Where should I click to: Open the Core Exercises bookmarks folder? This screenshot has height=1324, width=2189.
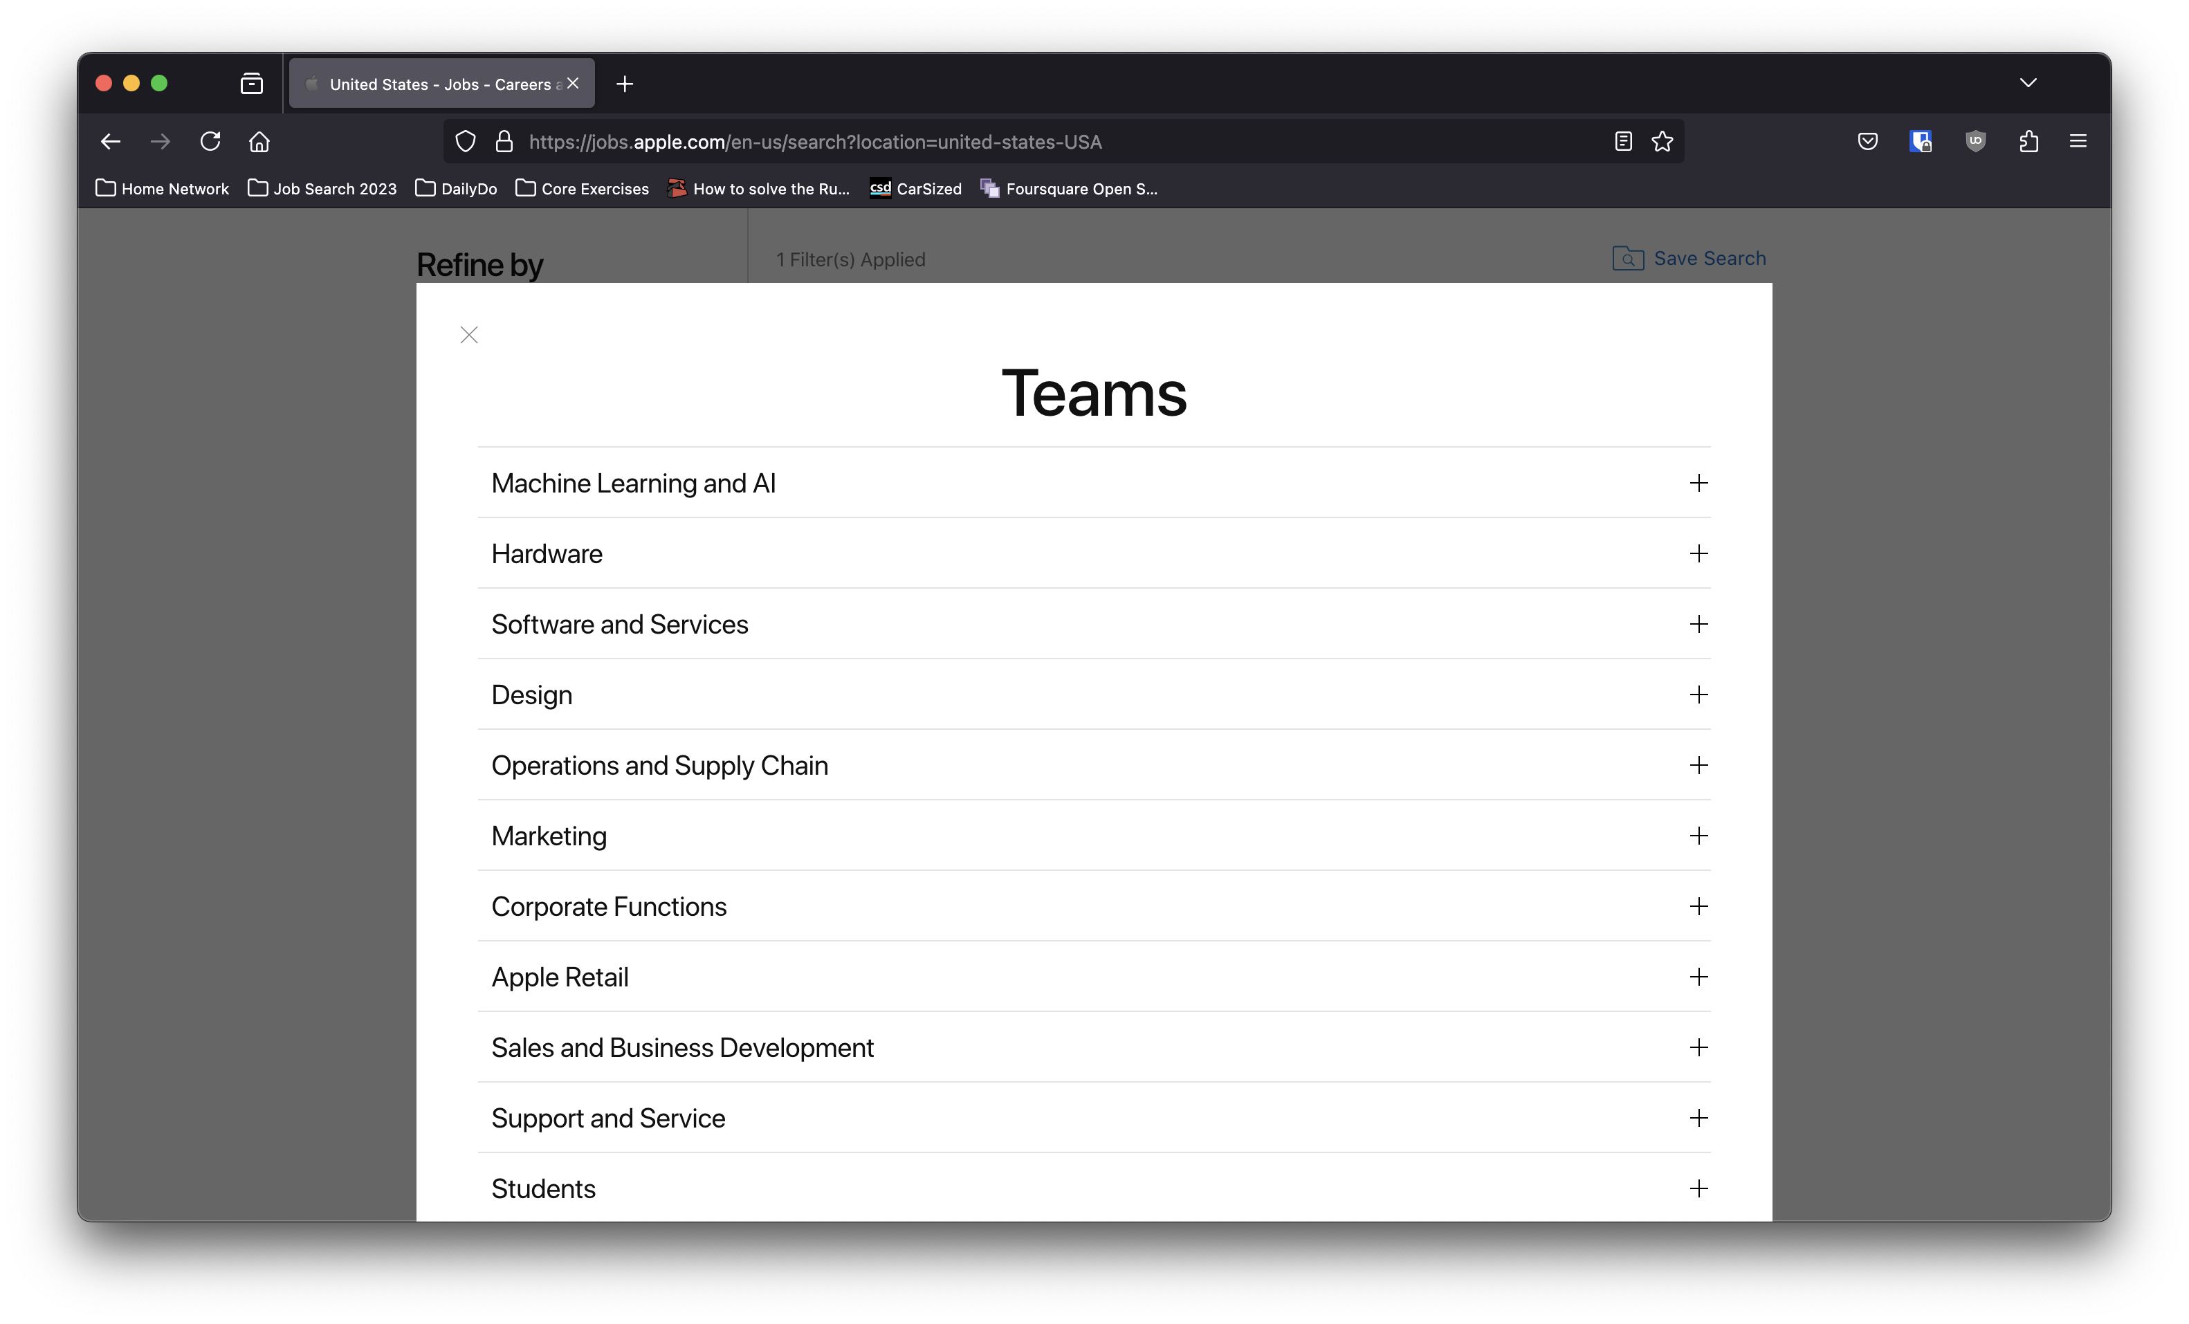point(582,188)
